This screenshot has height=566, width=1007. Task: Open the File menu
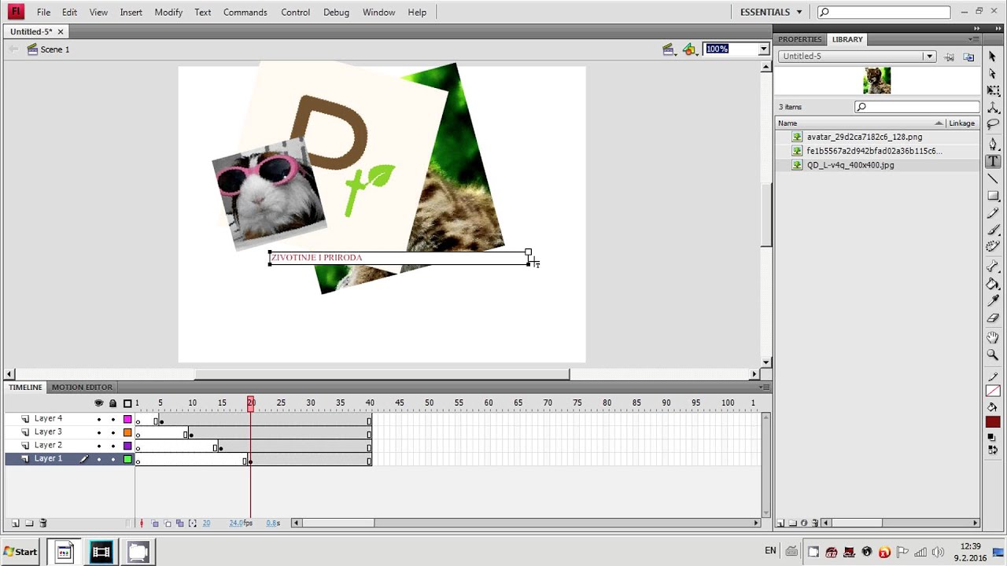(43, 12)
